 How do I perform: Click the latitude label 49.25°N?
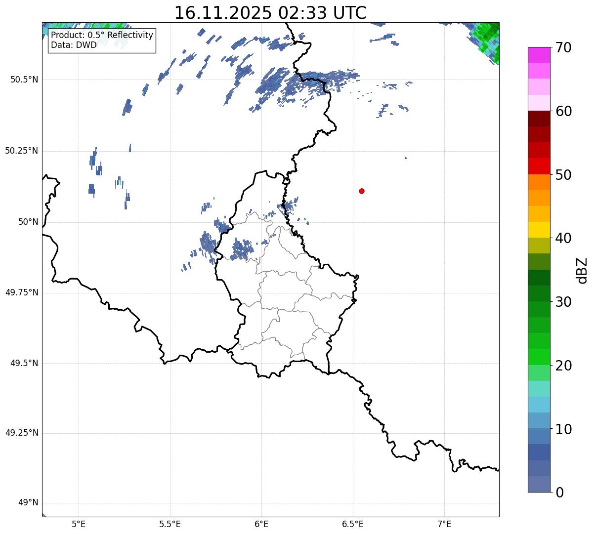tap(21, 433)
